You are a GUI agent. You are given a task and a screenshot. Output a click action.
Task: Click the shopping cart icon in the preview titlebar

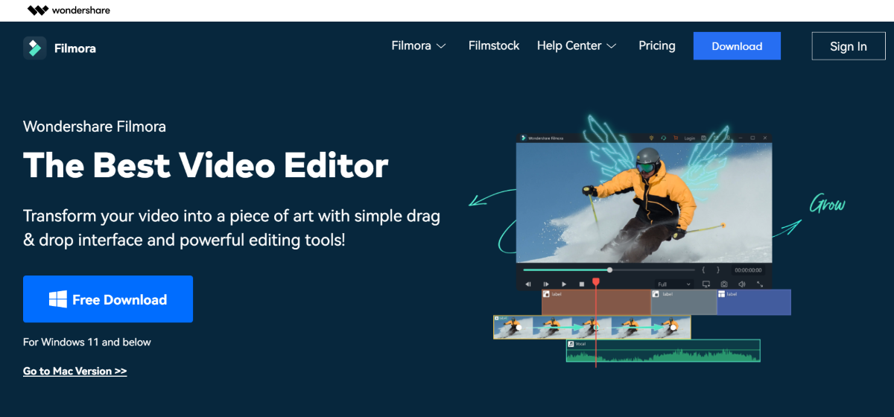pyautogui.click(x=676, y=138)
